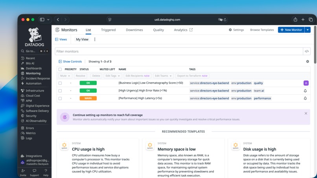Toggle the select-all monitors checkbox
This screenshot has height=178, width=317.
pyautogui.click(x=60, y=69)
